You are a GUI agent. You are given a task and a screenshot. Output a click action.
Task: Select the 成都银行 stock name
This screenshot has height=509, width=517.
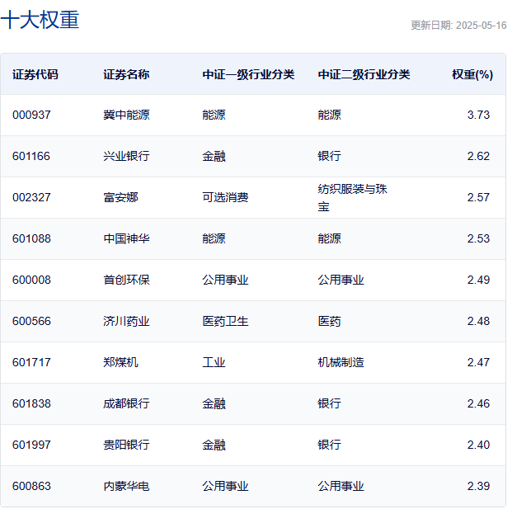[x=126, y=403]
